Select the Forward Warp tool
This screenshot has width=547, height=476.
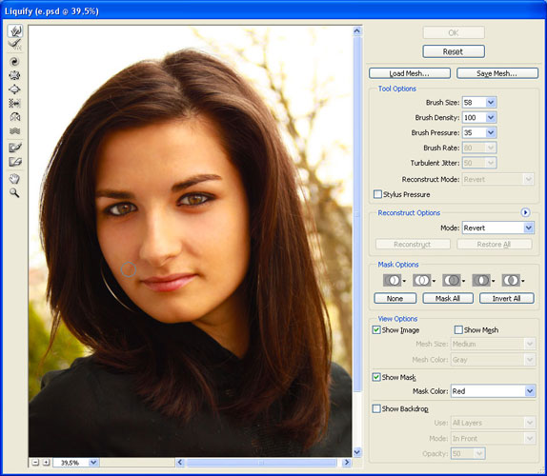[x=15, y=31]
